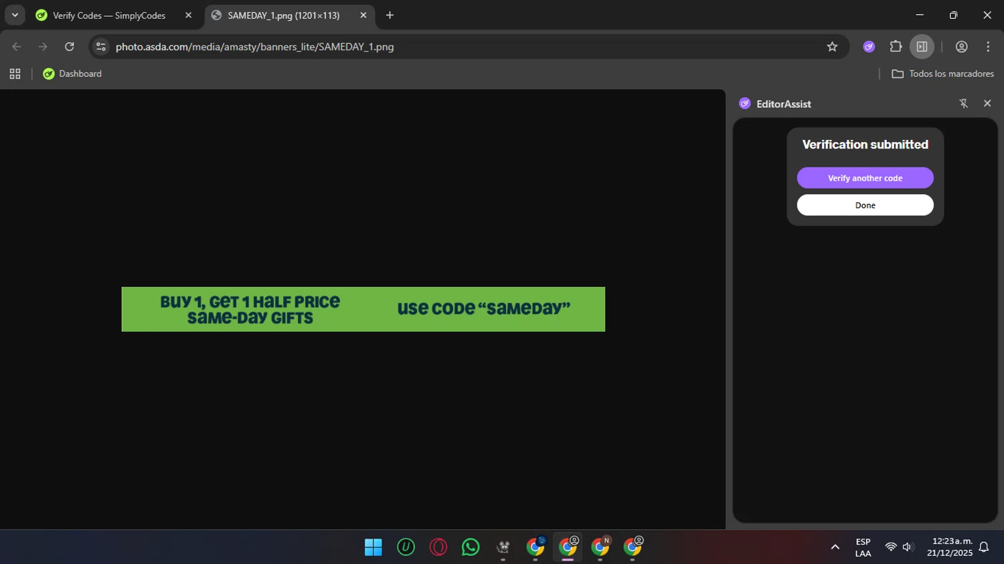Image resolution: width=1004 pixels, height=564 pixels.
Task: Reload the current page
Action: pos(70,47)
